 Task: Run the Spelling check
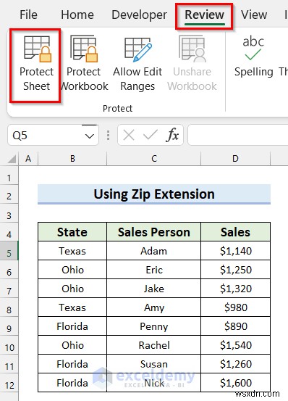(253, 57)
